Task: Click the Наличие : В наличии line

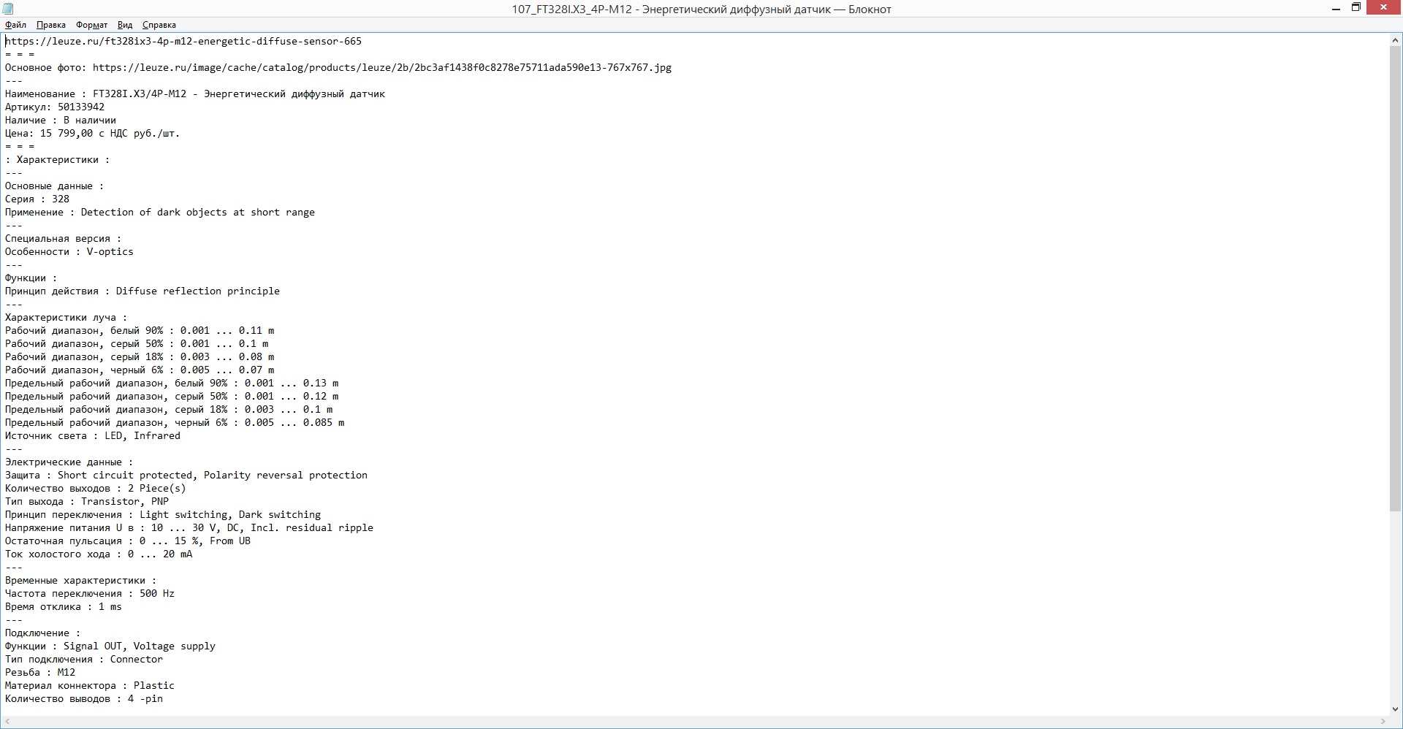Action: point(61,120)
